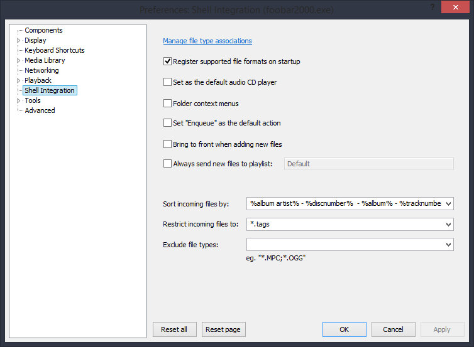Open the Advanced preferences page
Viewport: 474px width, 347px height.
[40, 110]
